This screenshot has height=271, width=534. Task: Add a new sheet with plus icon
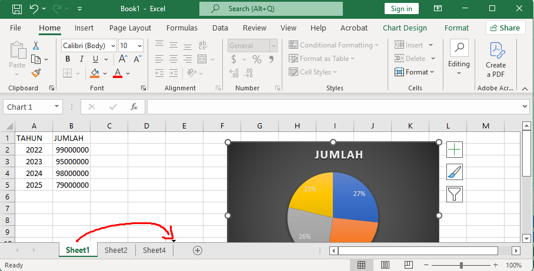(x=198, y=250)
